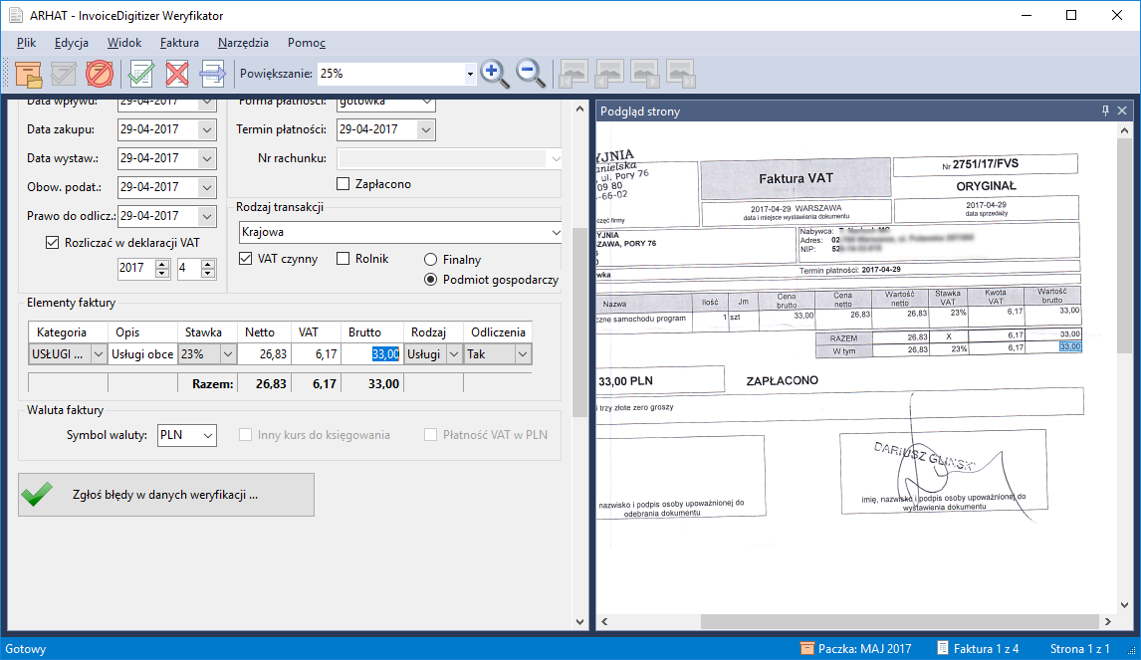Open the package archive box icon
1141x660 pixels.
[28, 74]
